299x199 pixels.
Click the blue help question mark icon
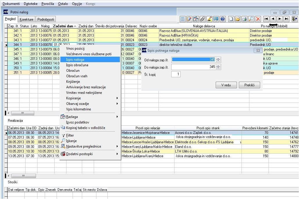click(x=223, y=19)
